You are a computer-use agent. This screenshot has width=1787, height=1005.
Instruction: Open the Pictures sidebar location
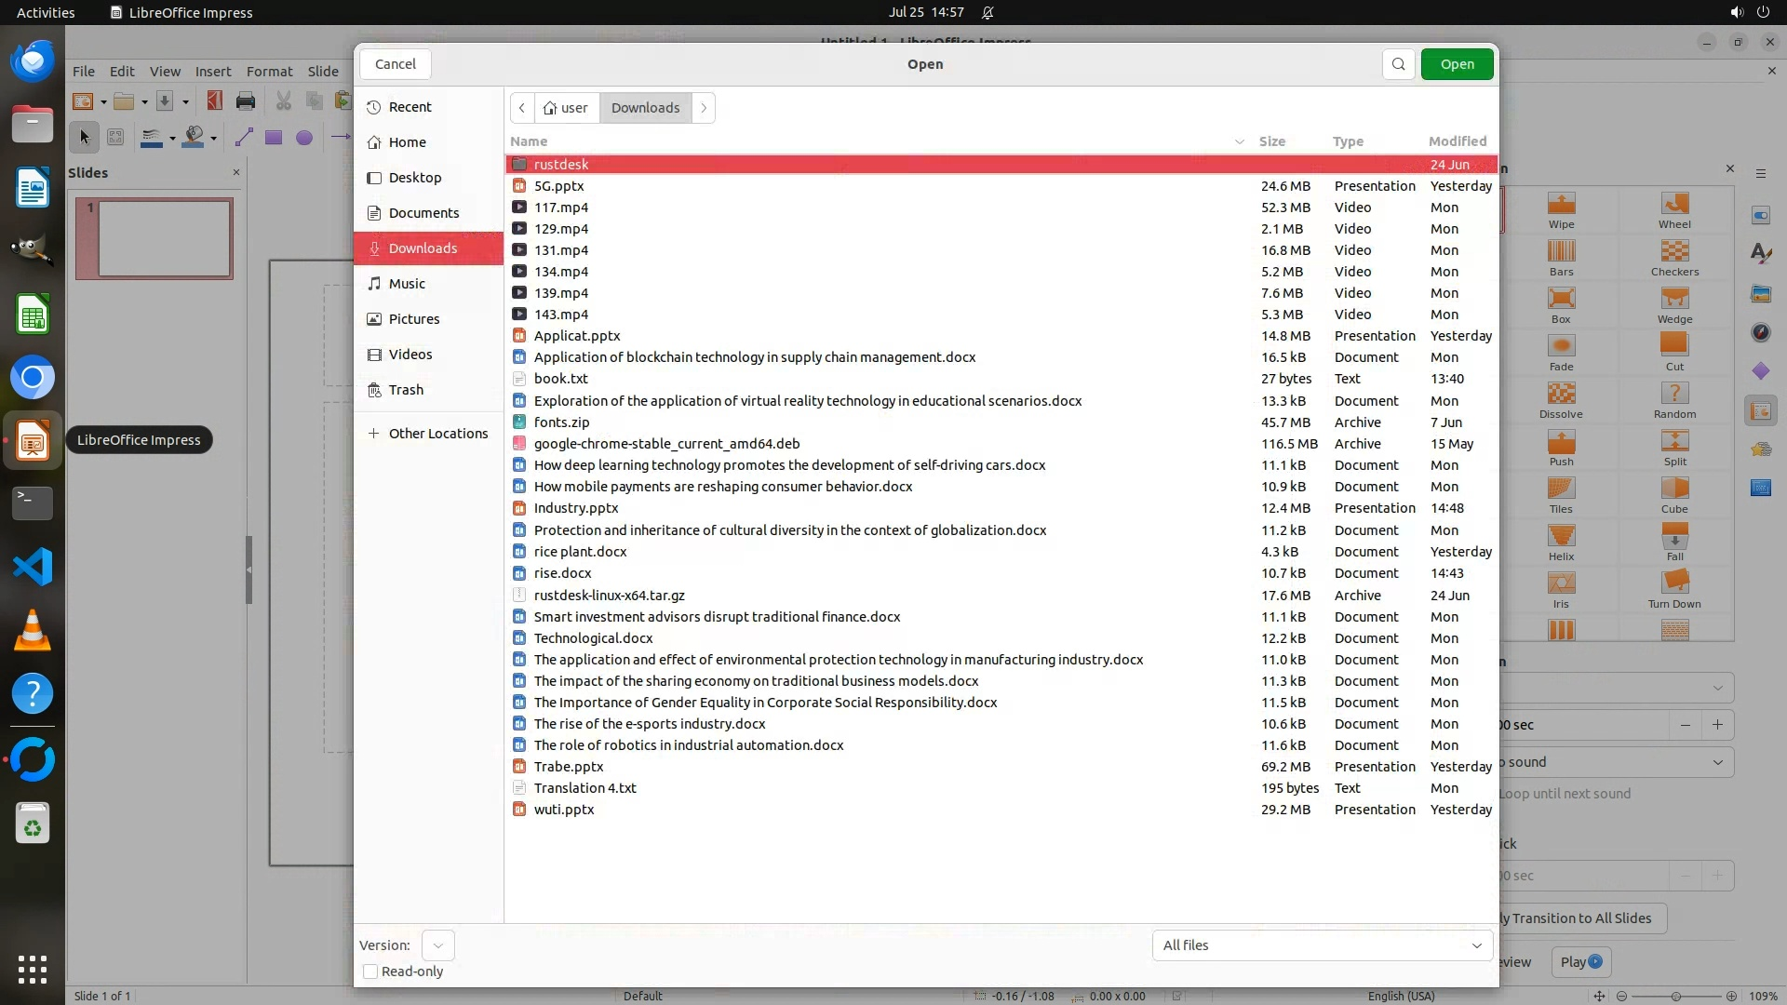(414, 319)
